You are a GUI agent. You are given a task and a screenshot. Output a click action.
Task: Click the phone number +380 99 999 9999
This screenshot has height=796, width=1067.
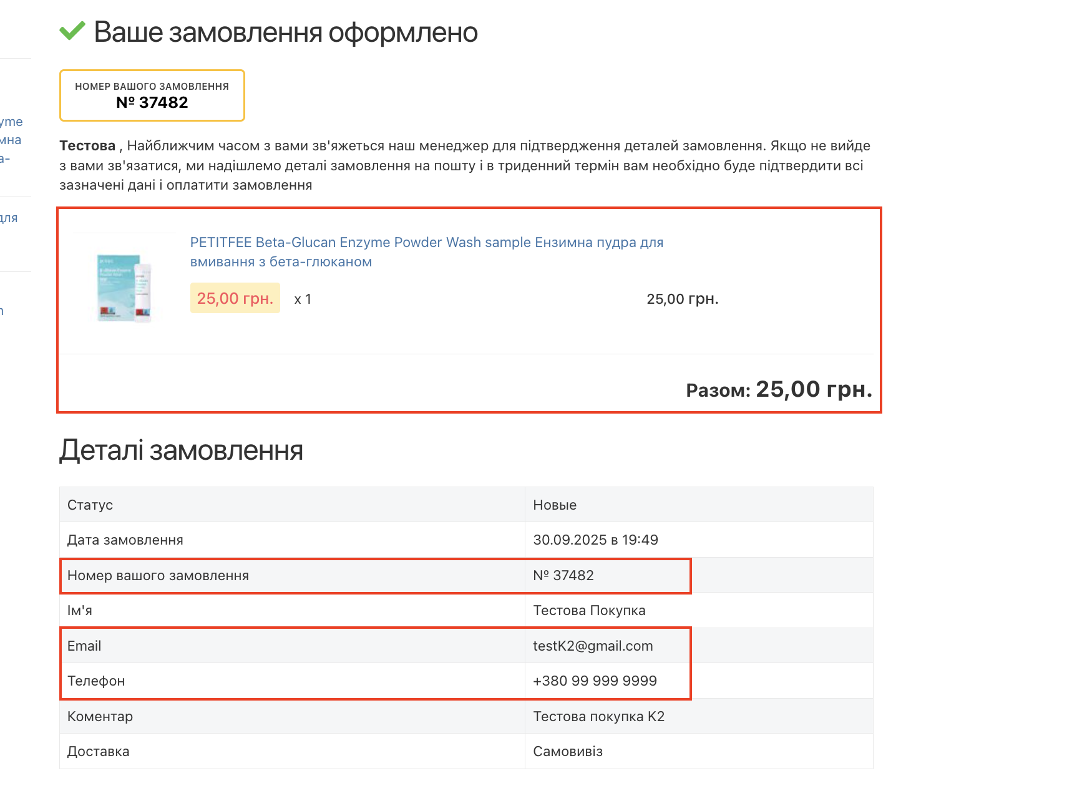594,681
